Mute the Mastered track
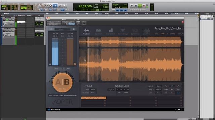The image size is (215, 120). click(13, 20)
